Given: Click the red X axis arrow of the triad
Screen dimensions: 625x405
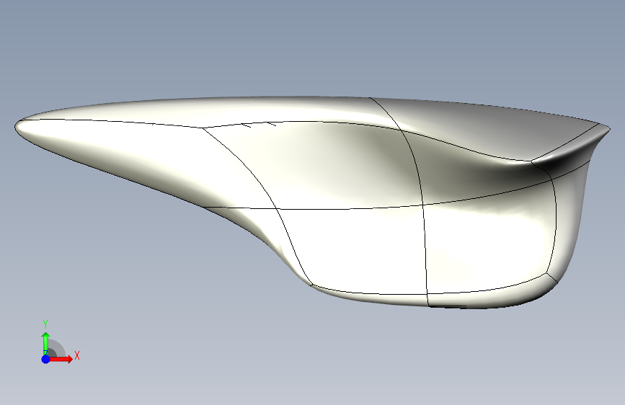Looking at the screenshot, I should (61, 359).
